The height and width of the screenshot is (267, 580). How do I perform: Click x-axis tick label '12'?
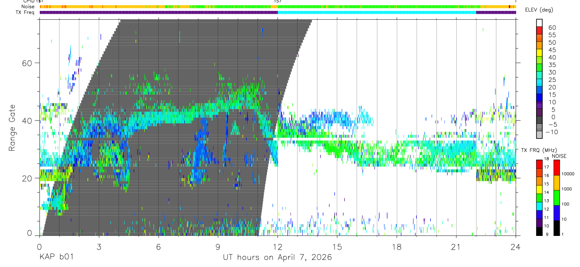[278, 247]
